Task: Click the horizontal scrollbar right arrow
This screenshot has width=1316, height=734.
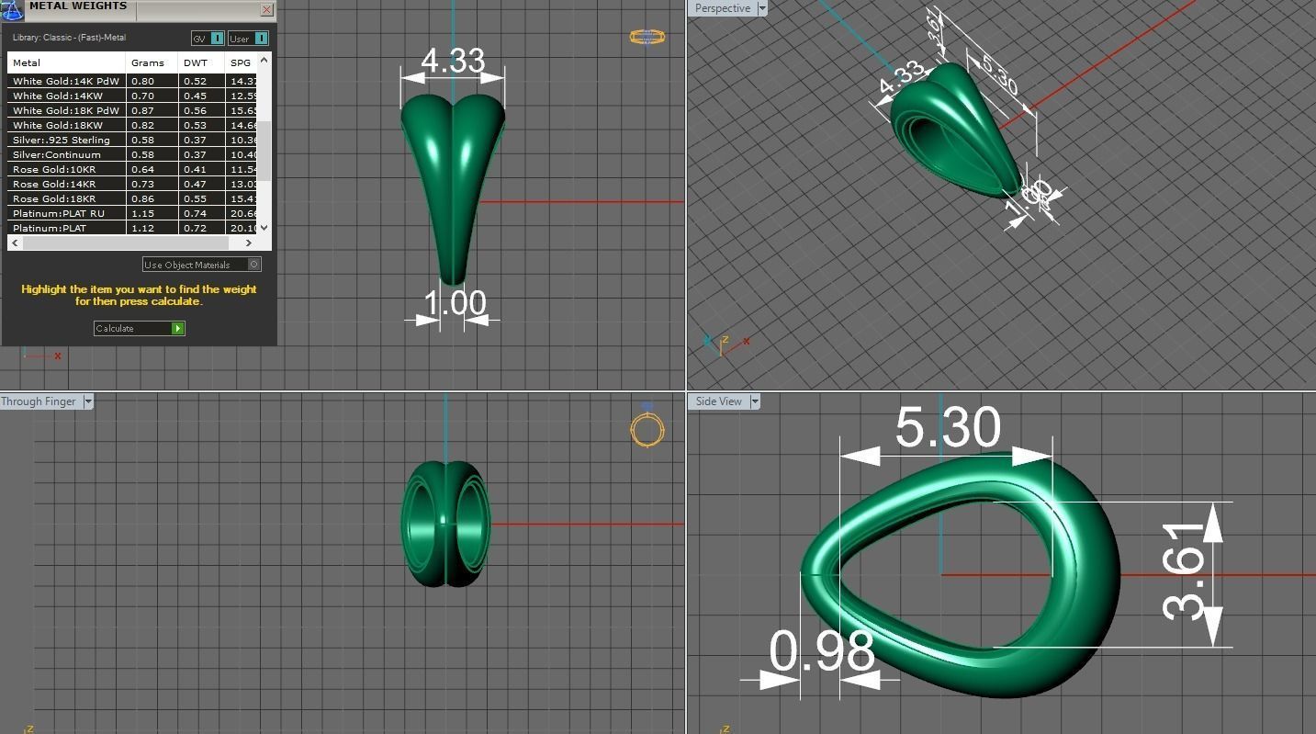Action: pyautogui.click(x=248, y=243)
